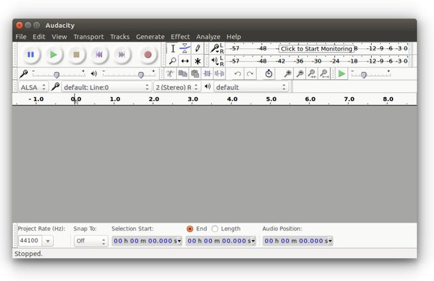Viewport: 434px width, 281px height.
Task: Click the Project Rate 44100 field
Action: (x=30, y=241)
